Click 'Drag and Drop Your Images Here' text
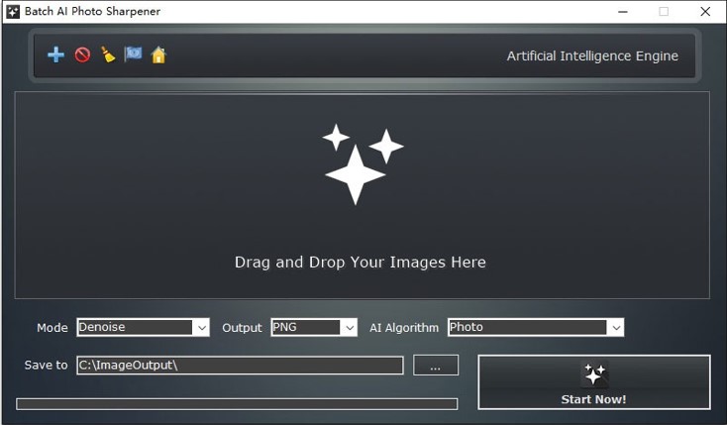The height and width of the screenshot is (425, 727). 361,263
